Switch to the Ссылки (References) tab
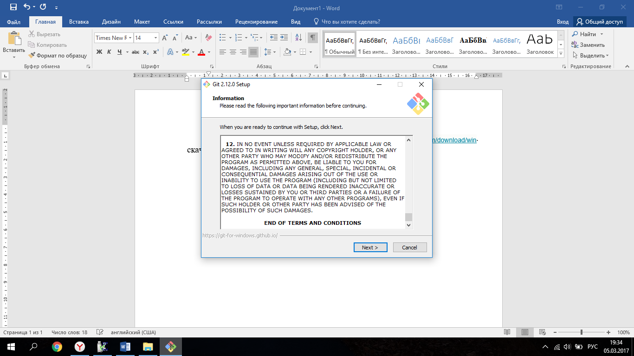Image resolution: width=634 pixels, height=356 pixels. (173, 22)
